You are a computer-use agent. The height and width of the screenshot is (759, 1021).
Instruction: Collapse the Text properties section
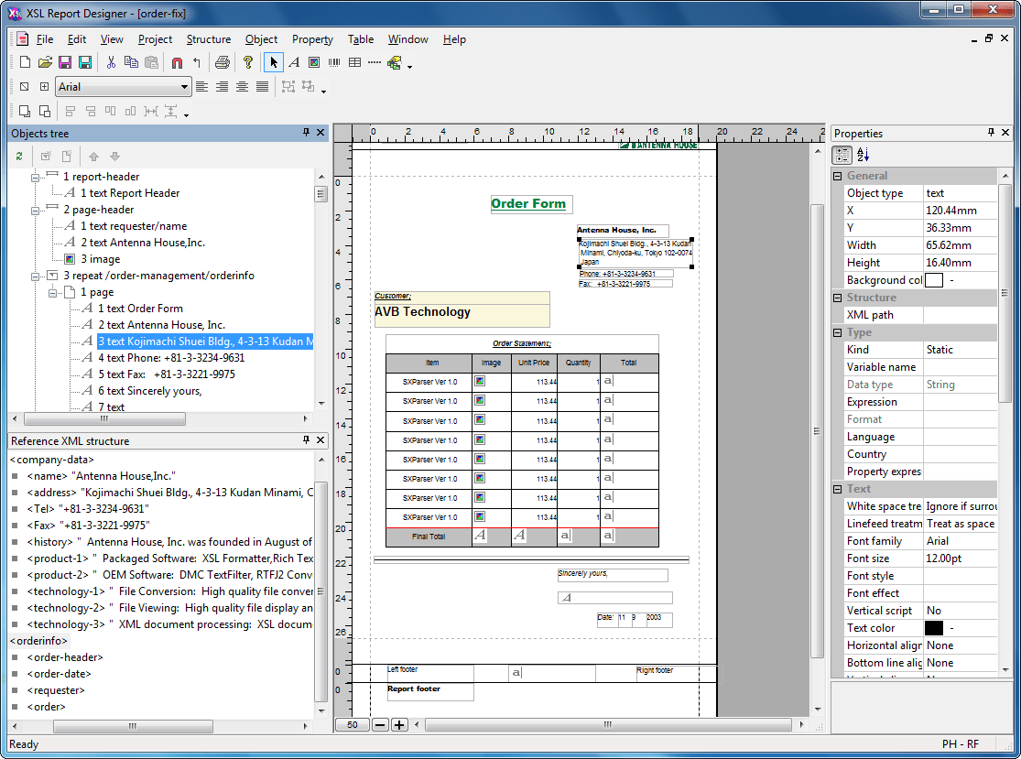pos(838,489)
